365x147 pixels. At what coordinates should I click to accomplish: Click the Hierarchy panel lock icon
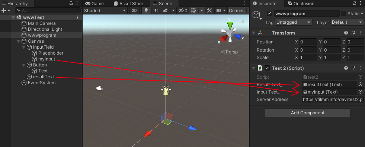click(71, 3)
